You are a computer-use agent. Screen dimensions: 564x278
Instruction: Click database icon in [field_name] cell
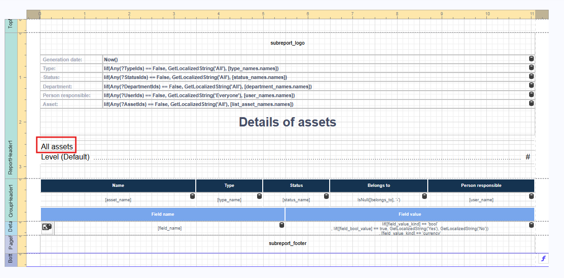281,225
